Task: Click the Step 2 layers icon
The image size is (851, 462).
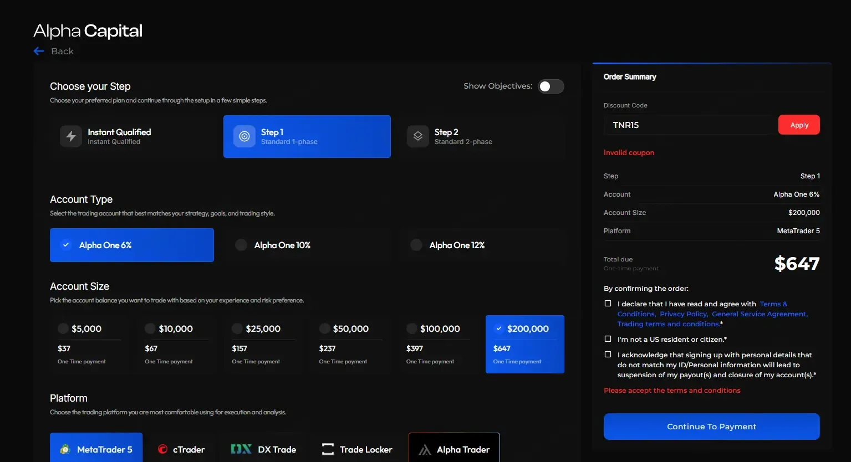Action: pyautogui.click(x=418, y=136)
